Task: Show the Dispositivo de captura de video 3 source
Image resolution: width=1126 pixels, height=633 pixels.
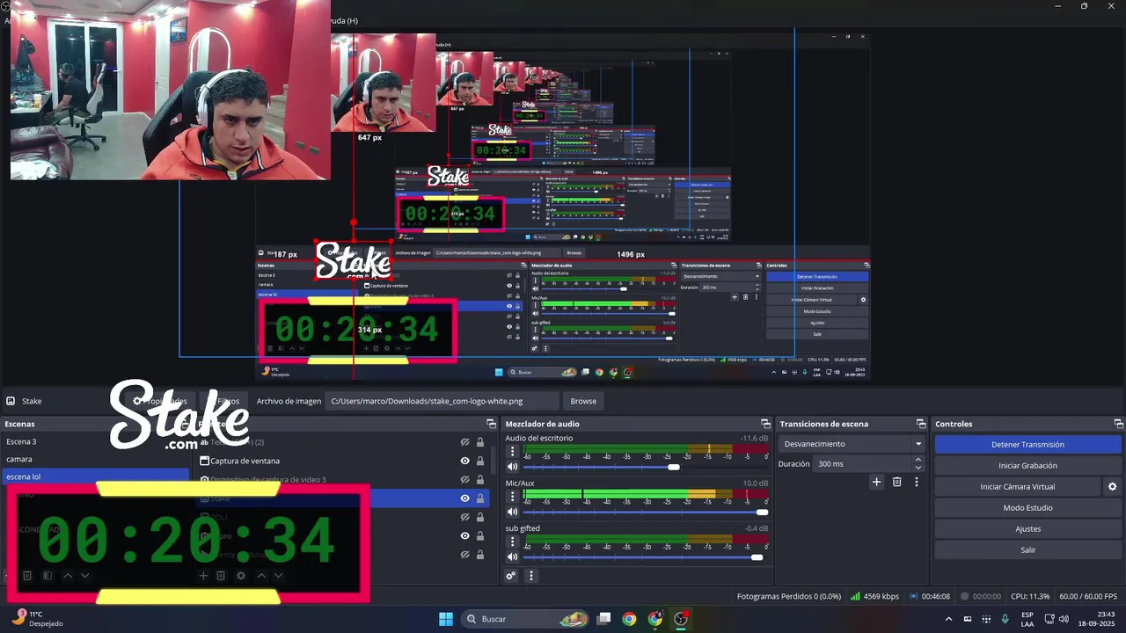Action: click(x=465, y=479)
